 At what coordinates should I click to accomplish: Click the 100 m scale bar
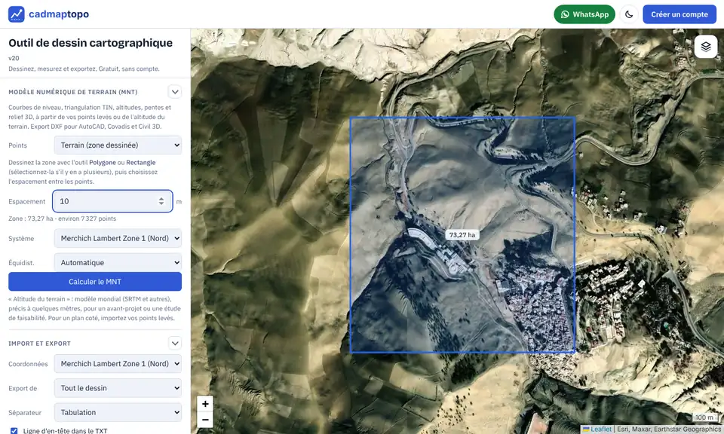[x=705, y=417]
